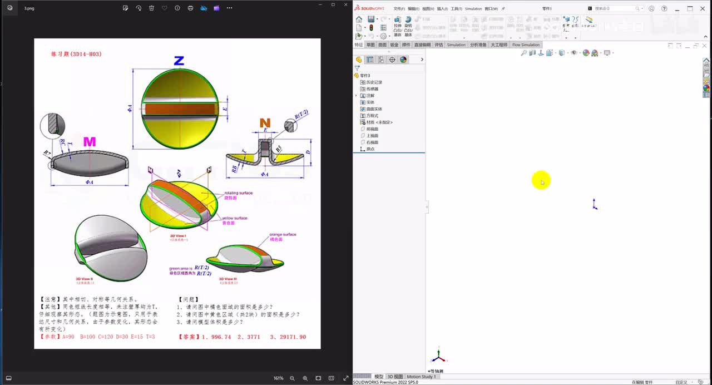The height and width of the screenshot is (385, 712).
Task: Open Edit Appearance color ball in viewport
Action: click(586, 53)
